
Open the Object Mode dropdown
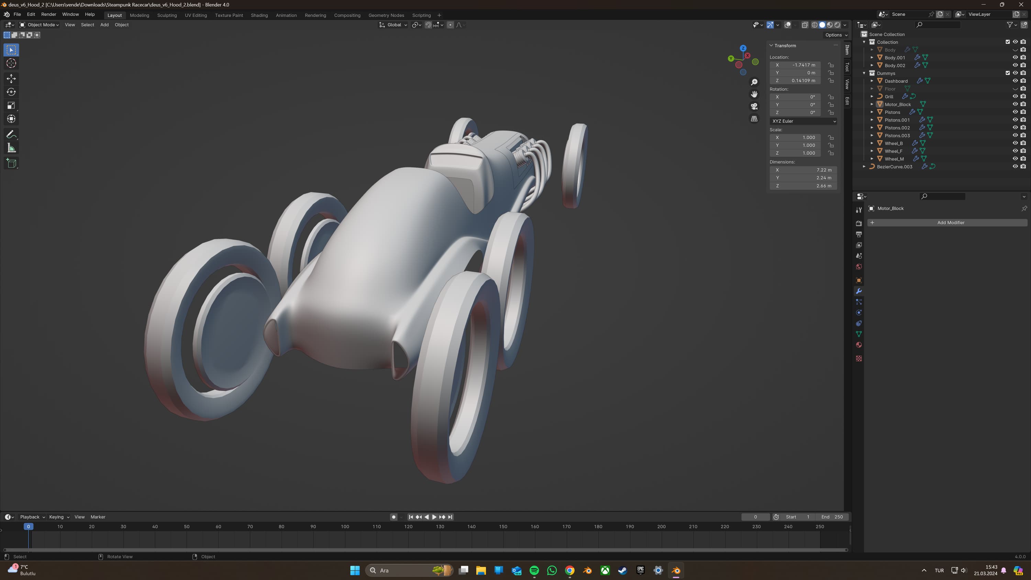pos(40,25)
